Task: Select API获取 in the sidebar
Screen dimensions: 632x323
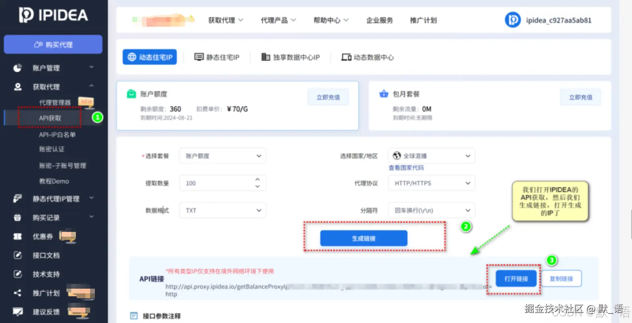Action: pos(50,118)
